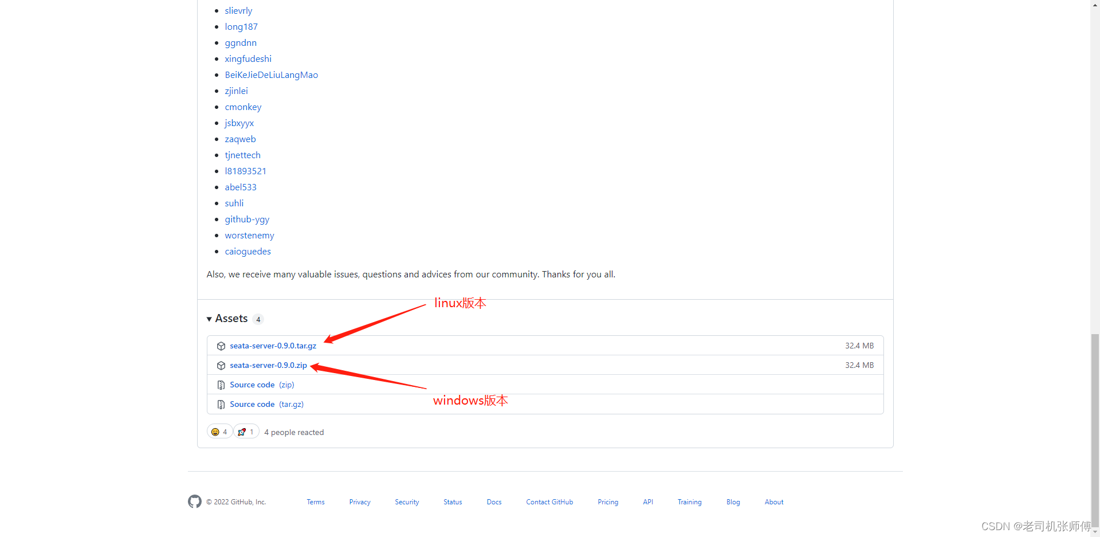The height and width of the screenshot is (537, 1100).
Task: Open the Blog footer link
Action: pyautogui.click(x=733, y=502)
